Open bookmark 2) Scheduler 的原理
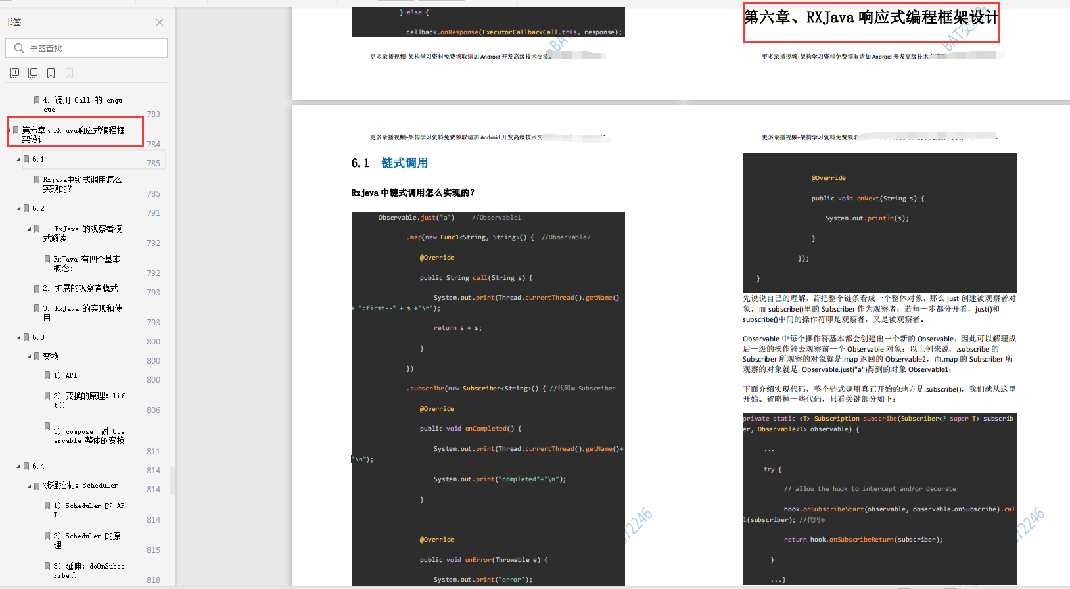The width and height of the screenshot is (1070, 589). [87, 540]
